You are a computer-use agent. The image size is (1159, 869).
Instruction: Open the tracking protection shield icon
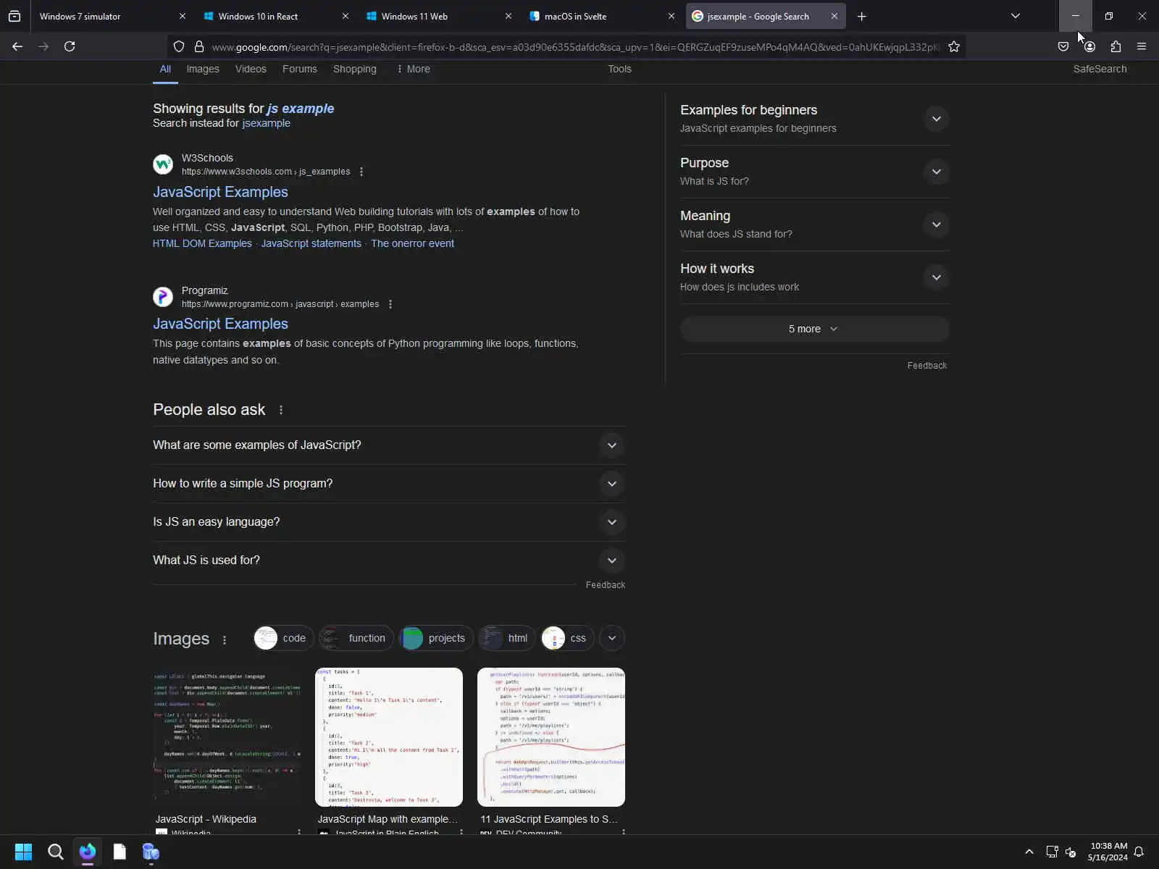coord(179,46)
